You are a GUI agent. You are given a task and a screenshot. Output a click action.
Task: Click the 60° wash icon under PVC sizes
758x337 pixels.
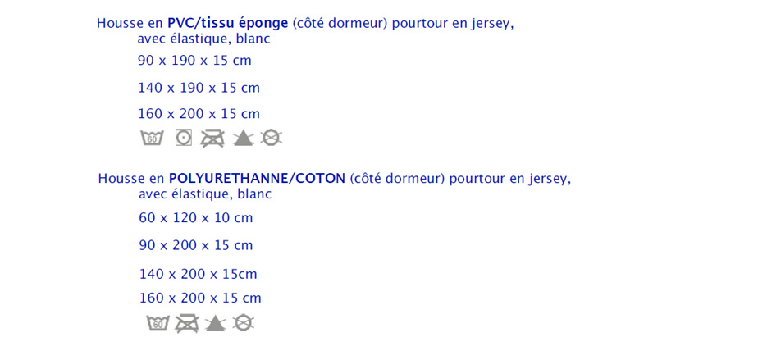tap(153, 139)
